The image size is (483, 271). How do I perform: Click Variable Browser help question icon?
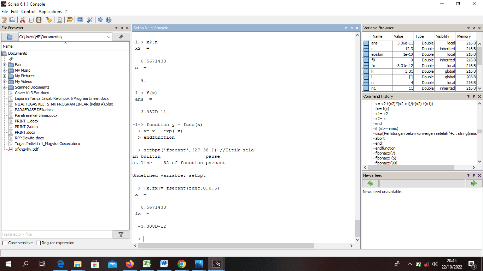click(x=468, y=28)
